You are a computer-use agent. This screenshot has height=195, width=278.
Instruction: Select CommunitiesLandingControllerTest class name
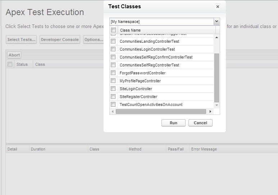click(150, 41)
